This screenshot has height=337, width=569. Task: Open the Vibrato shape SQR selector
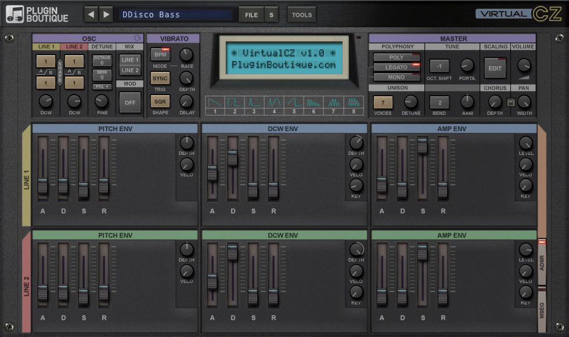[160, 102]
